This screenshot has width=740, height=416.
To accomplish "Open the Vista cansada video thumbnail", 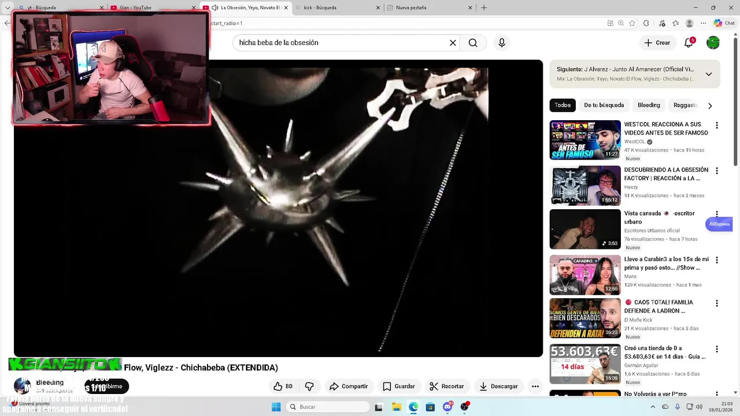I will pyautogui.click(x=585, y=229).
